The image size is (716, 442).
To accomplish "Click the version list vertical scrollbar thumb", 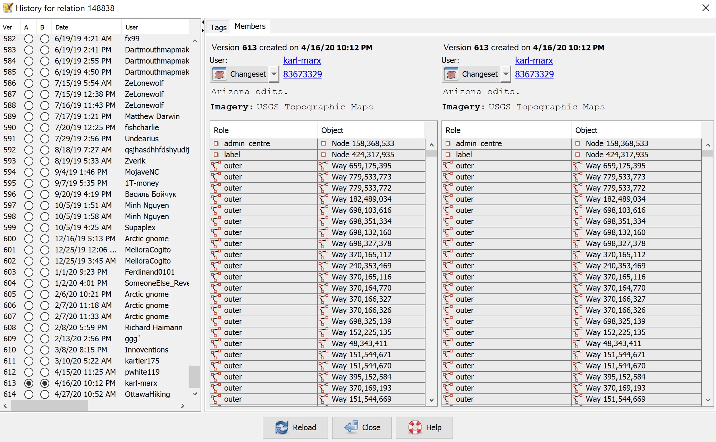I will tap(195, 376).
